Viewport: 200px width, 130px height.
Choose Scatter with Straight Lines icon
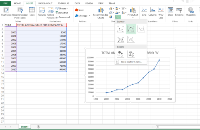coord(131,39)
